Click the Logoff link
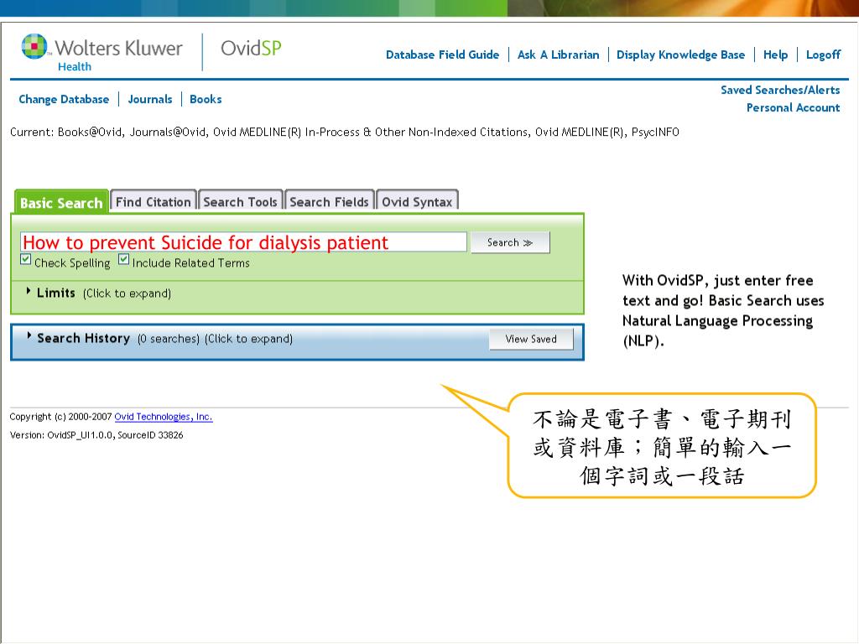859x644 pixels. click(x=823, y=55)
